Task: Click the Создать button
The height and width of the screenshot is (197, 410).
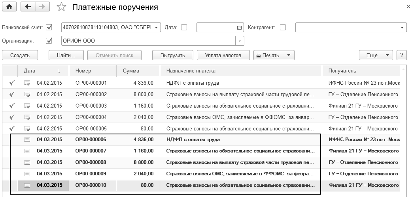Action: tap(20, 55)
